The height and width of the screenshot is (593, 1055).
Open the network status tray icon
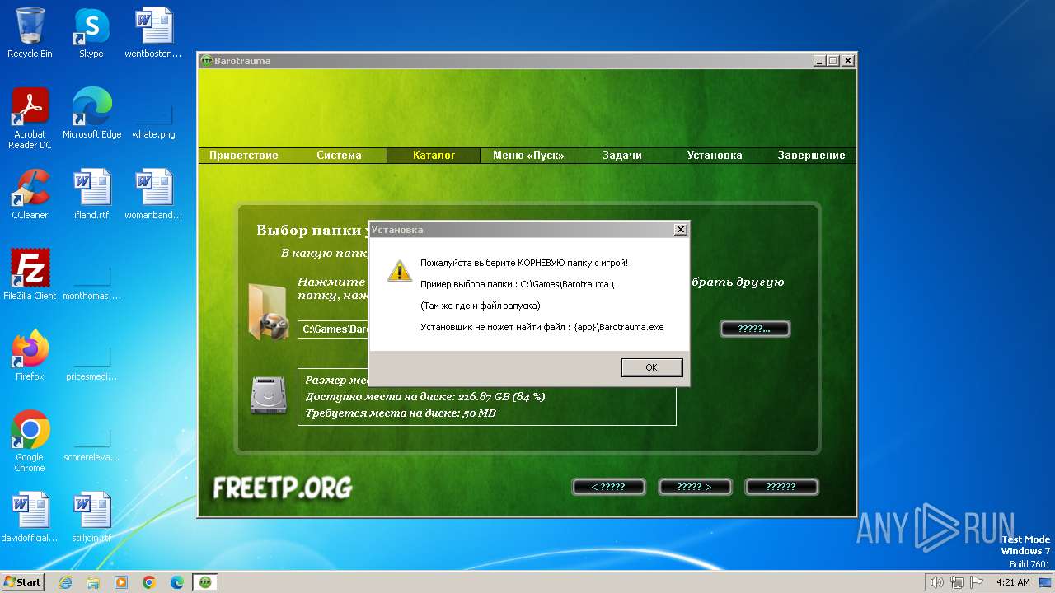point(957,582)
